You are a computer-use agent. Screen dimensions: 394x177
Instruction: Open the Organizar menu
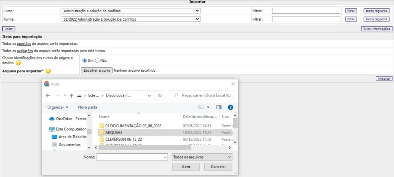pyautogui.click(x=58, y=107)
